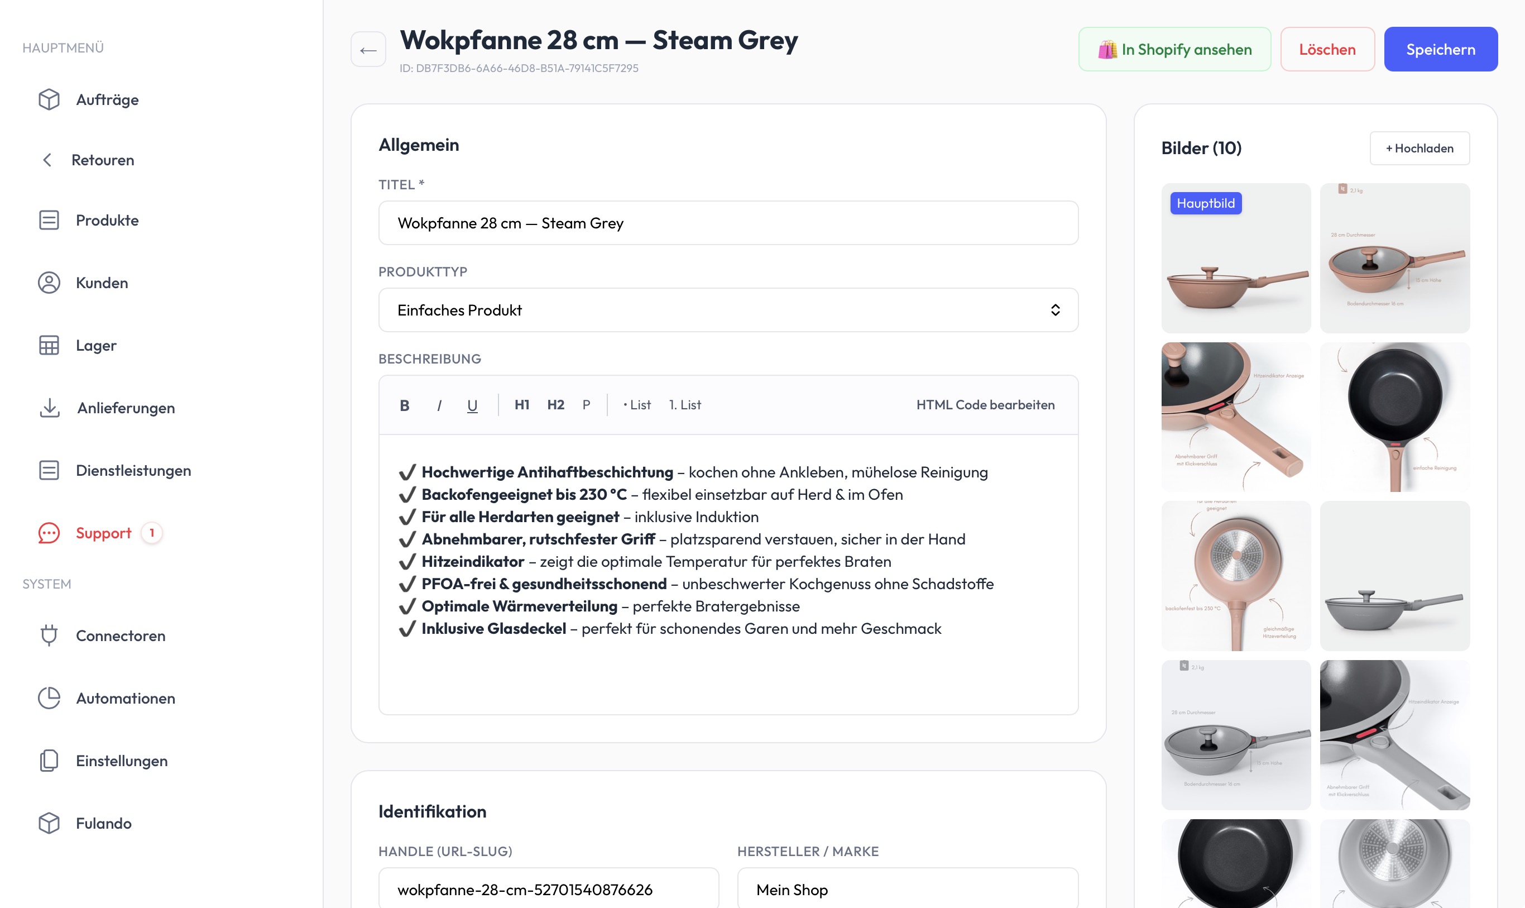Click the Hersteller / Marke field
The width and height of the screenshot is (1525, 908).
tap(908, 889)
